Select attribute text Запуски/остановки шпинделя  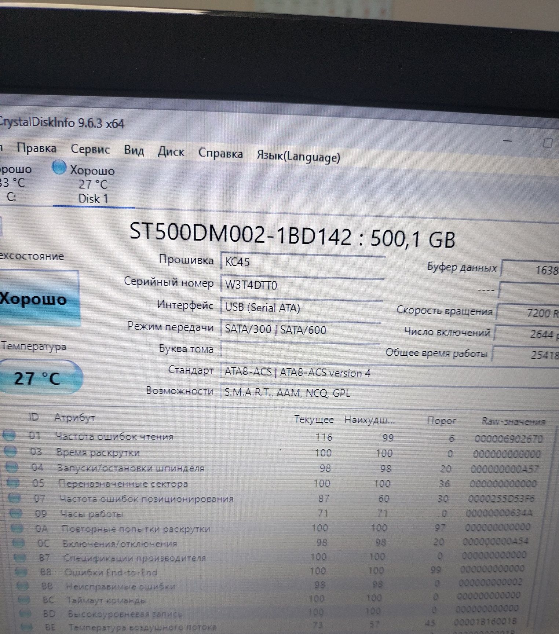[131, 468]
